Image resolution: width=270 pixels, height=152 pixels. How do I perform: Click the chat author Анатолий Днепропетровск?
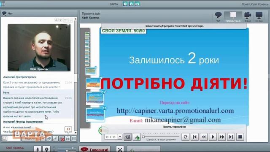point(20,77)
